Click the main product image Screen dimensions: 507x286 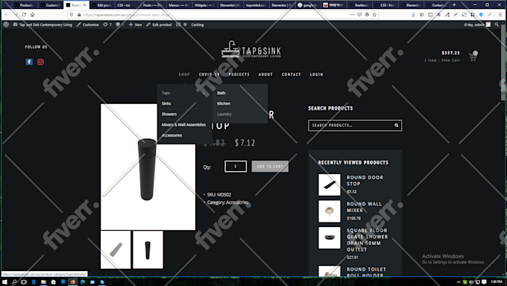point(148,167)
